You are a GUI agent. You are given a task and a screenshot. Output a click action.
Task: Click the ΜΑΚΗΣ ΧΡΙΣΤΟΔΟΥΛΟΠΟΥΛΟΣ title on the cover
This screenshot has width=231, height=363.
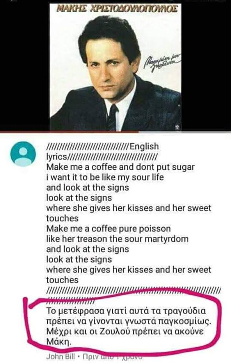tap(117, 9)
